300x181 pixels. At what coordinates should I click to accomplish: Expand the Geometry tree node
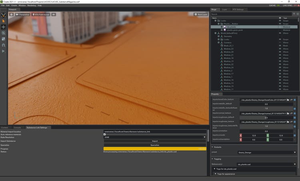tap(219, 36)
